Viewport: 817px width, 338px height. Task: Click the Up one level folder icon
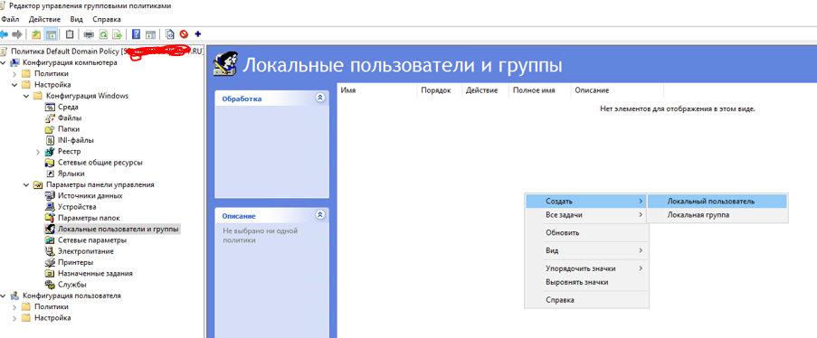click(36, 34)
